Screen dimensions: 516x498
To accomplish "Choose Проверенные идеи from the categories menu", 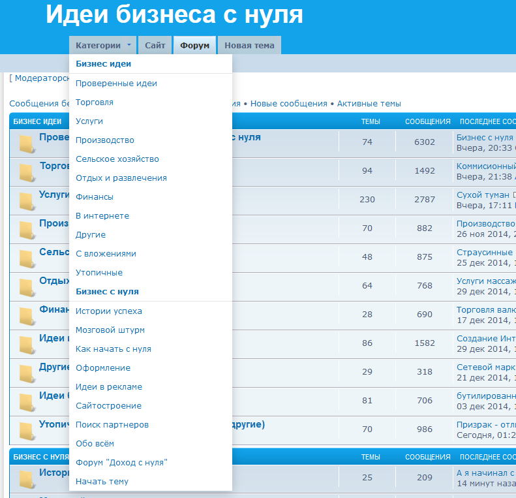I will coord(116,84).
